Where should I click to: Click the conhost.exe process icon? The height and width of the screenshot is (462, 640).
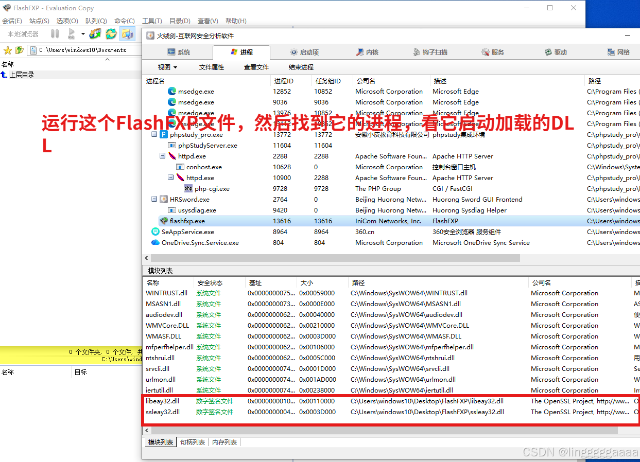coord(180,167)
